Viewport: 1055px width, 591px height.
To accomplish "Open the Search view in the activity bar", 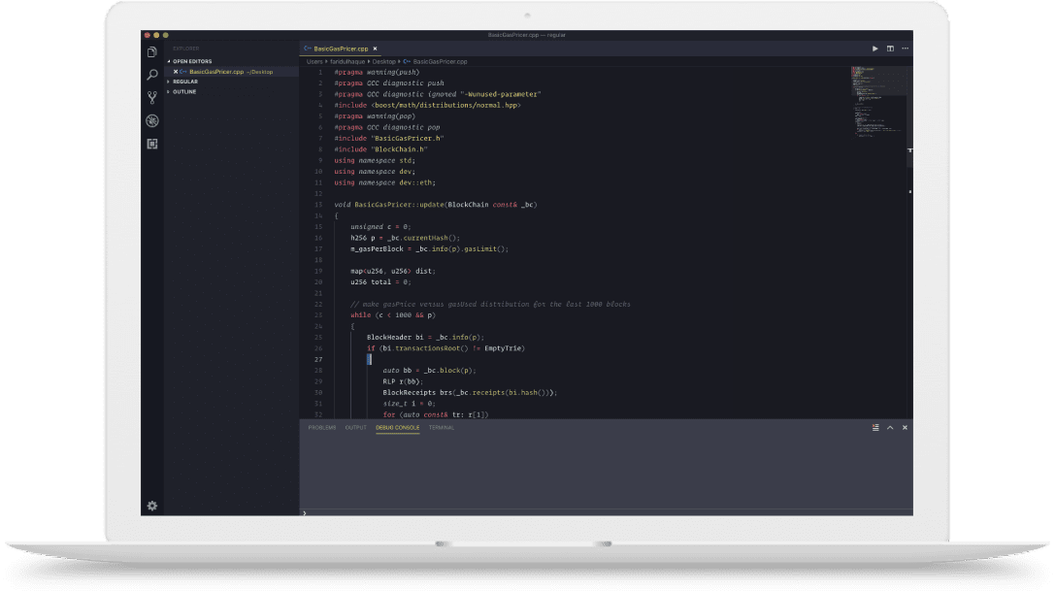I will click(x=152, y=75).
